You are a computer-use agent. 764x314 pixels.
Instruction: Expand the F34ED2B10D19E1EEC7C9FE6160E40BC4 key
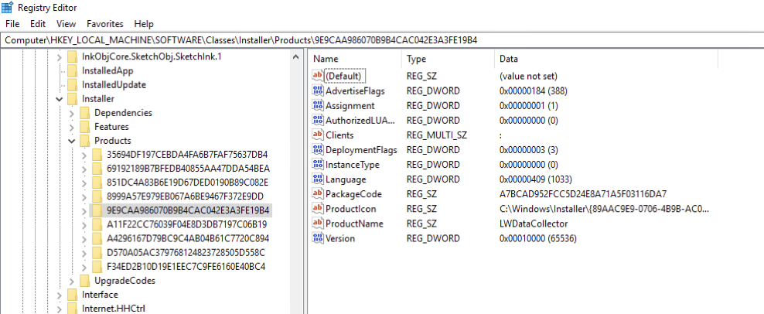(84, 267)
